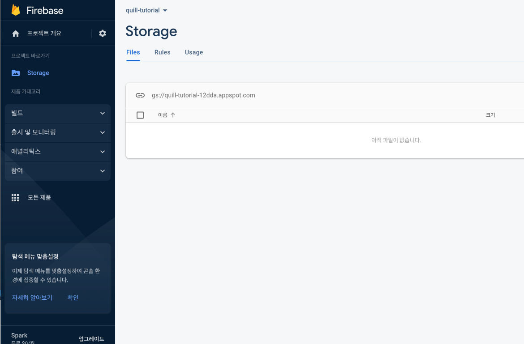Expand the 출시 및 모니터링 category

tap(58, 132)
